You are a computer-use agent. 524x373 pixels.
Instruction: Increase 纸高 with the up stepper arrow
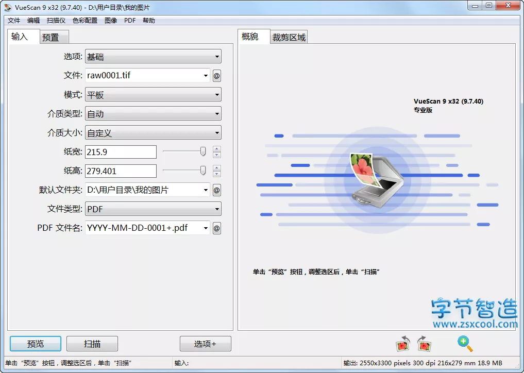coord(217,168)
